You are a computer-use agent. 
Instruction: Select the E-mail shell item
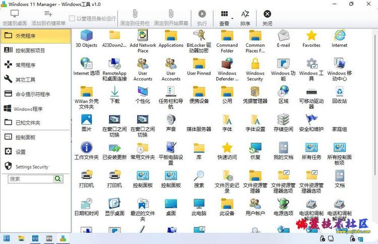283,39
